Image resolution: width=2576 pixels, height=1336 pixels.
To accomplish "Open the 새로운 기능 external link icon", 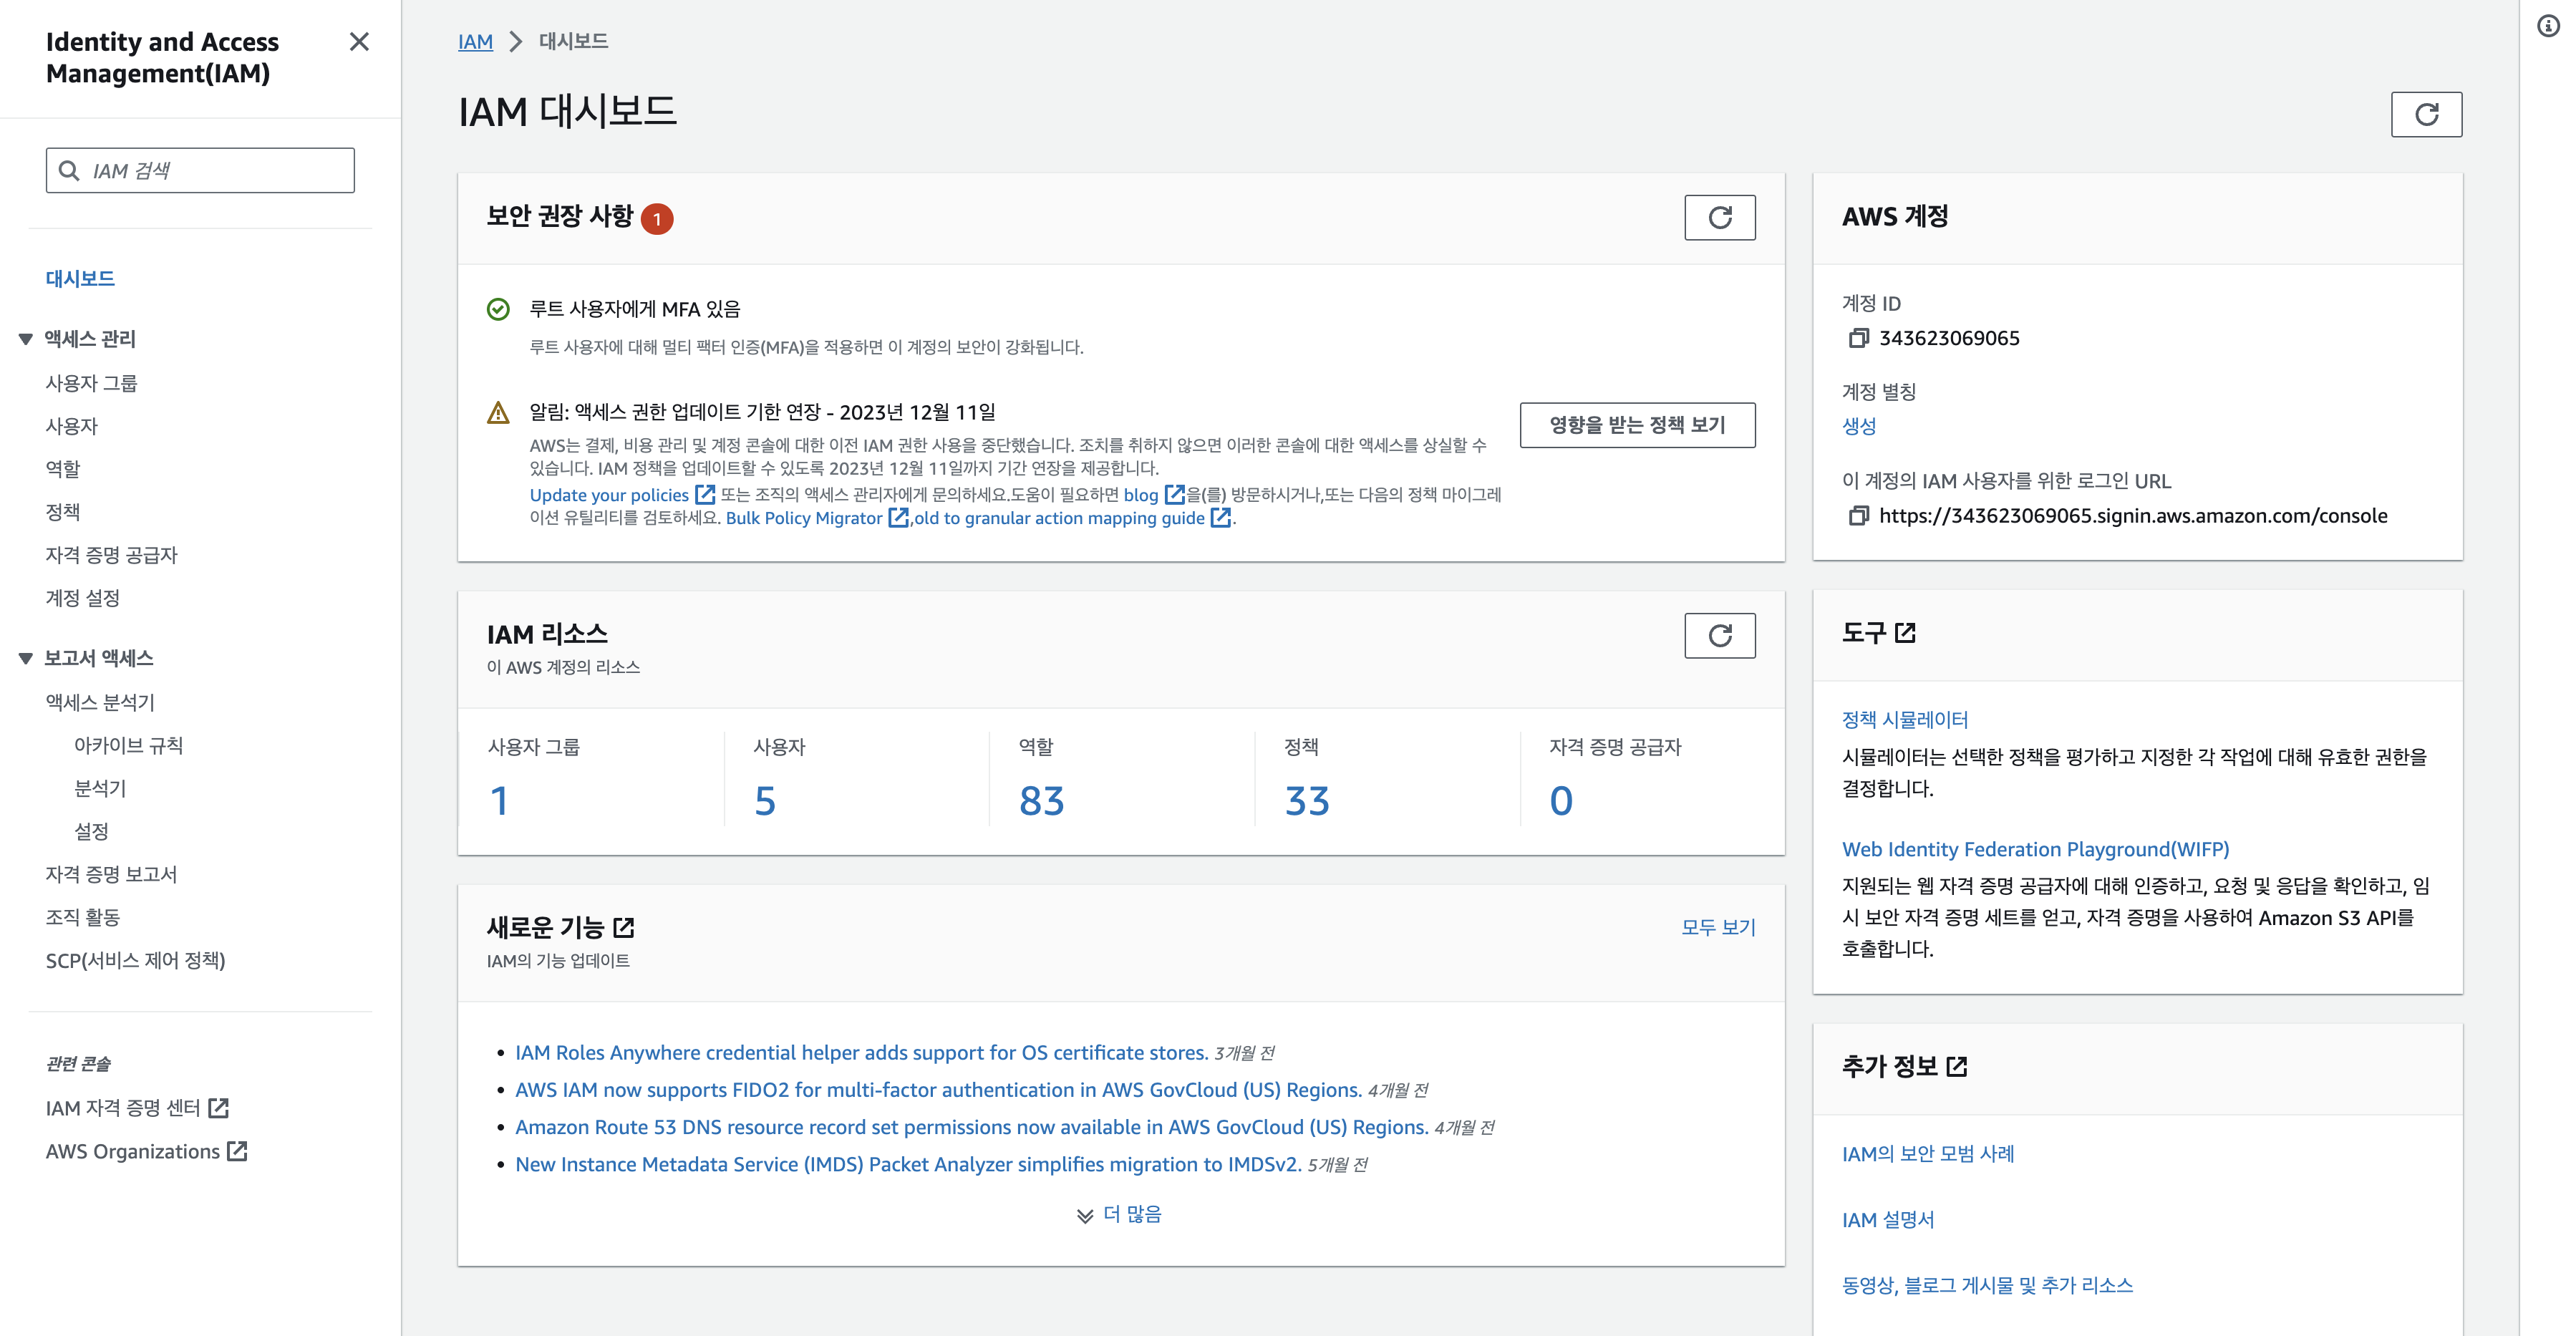I will [624, 928].
